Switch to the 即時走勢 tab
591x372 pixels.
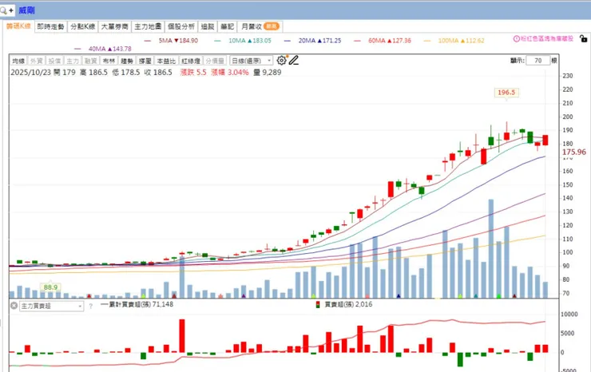[50, 26]
